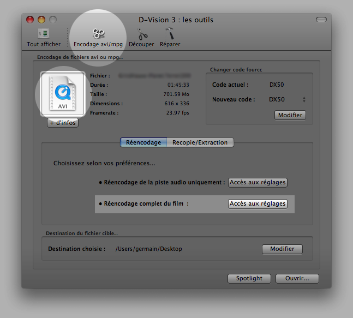Click the size value 701.59 Mo
Screen dimensions: 353x318
pos(176,94)
